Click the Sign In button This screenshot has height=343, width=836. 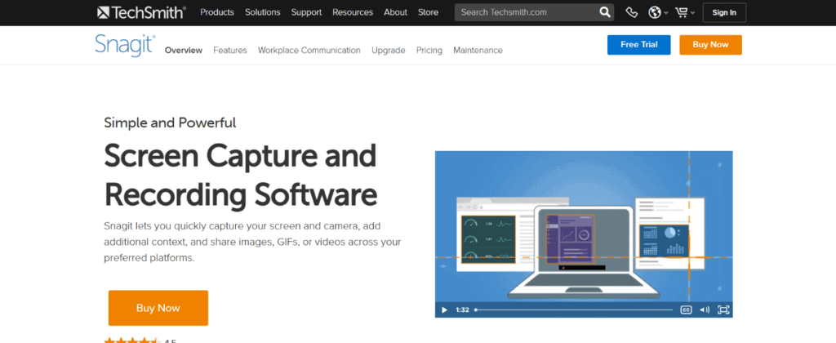724,13
